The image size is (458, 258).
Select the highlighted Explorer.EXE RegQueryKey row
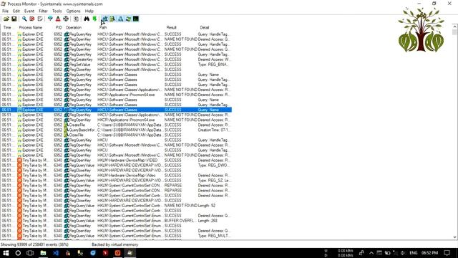point(116,110)
